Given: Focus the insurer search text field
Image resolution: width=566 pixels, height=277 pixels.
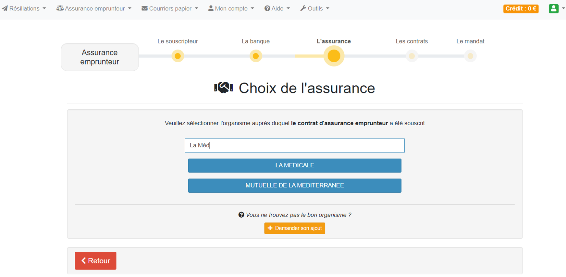Looking at the screenshot, I should [x=294, y=145].
